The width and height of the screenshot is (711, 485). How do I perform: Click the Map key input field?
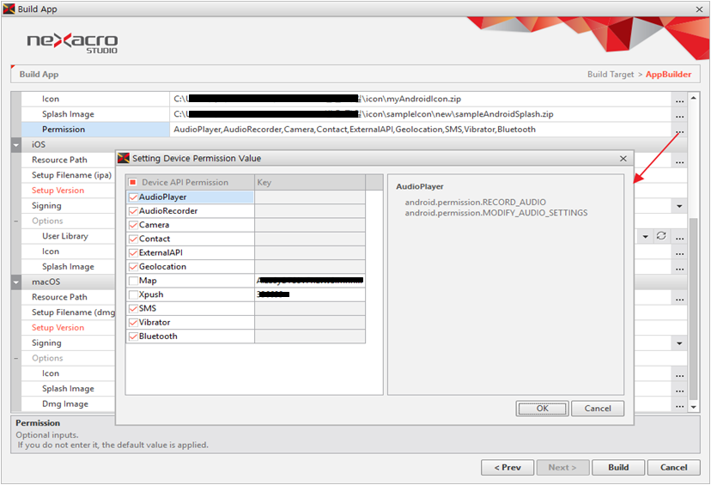[309, 281]
